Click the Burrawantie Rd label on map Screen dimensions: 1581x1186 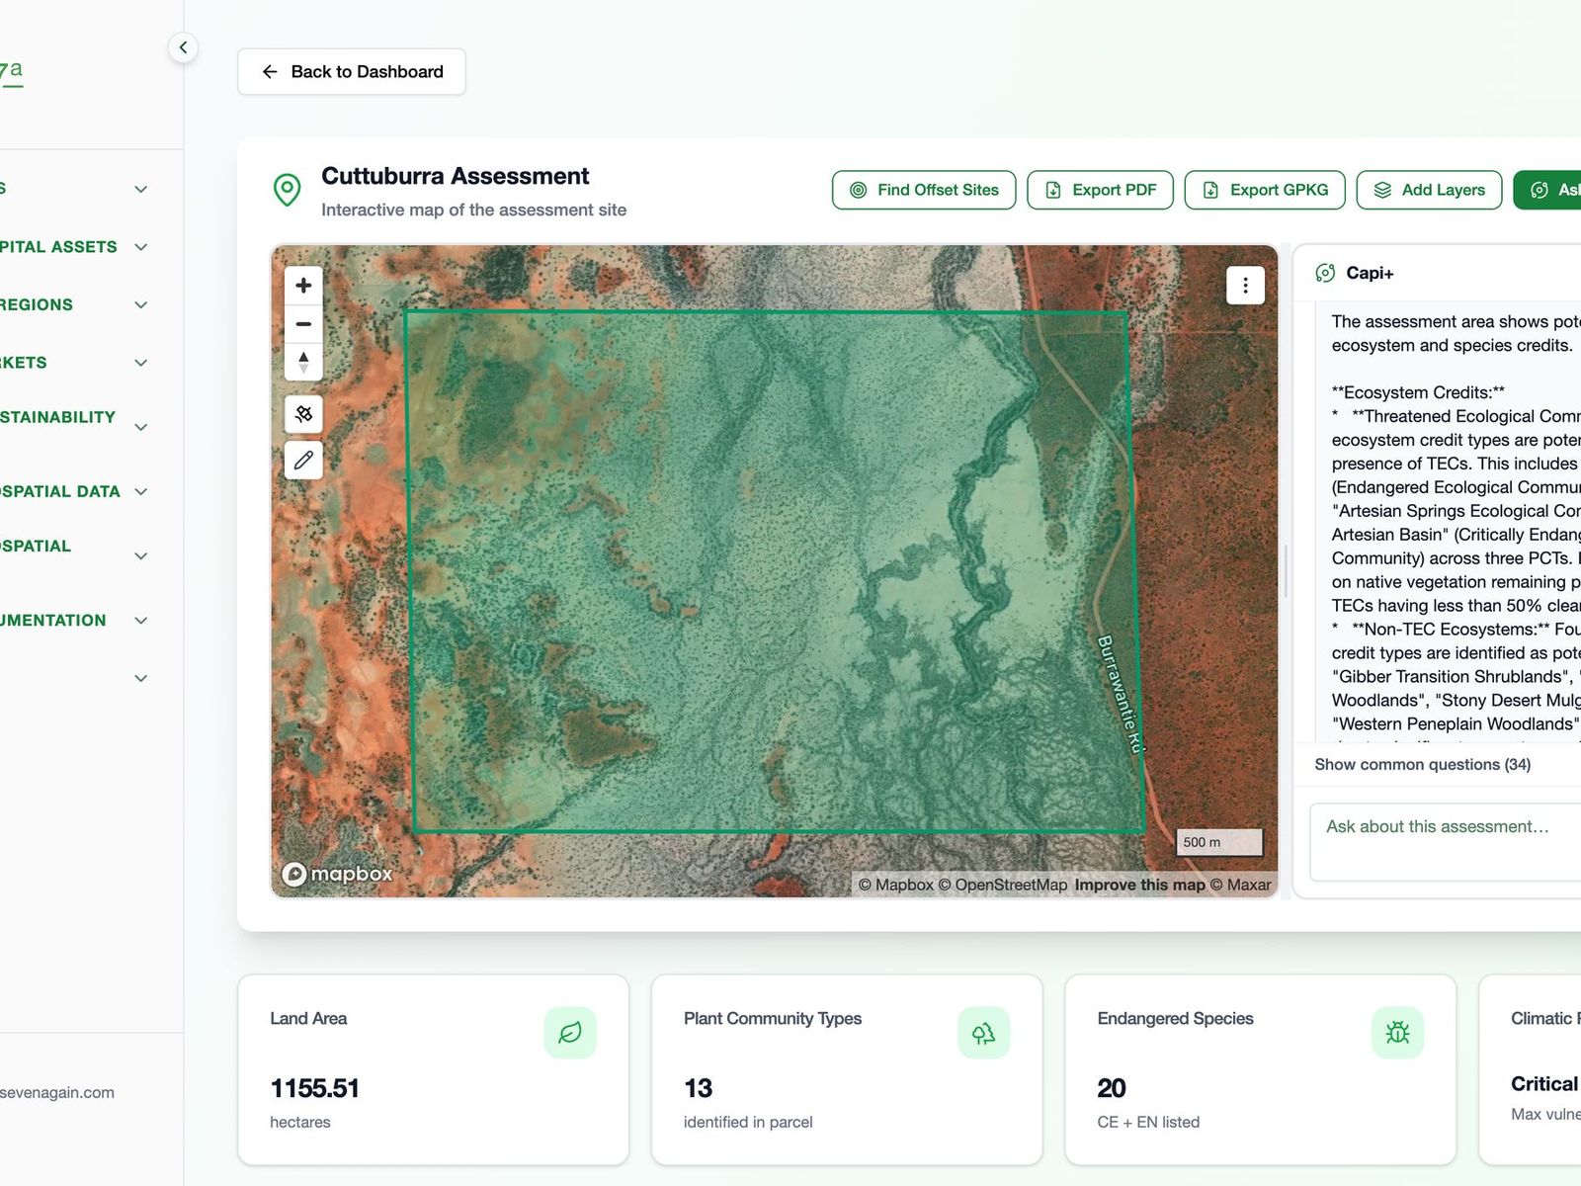[1121, 694]
